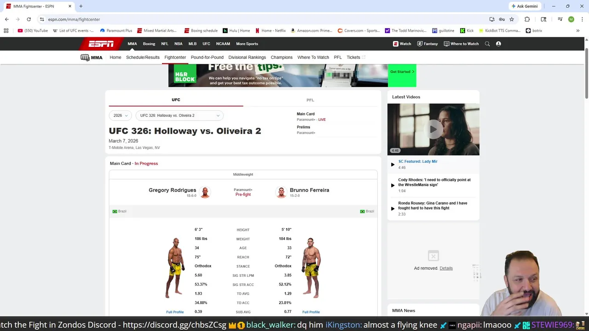
Task: Open the Schedule/Results MMA menu item
Action: click(x=143, y=57)
